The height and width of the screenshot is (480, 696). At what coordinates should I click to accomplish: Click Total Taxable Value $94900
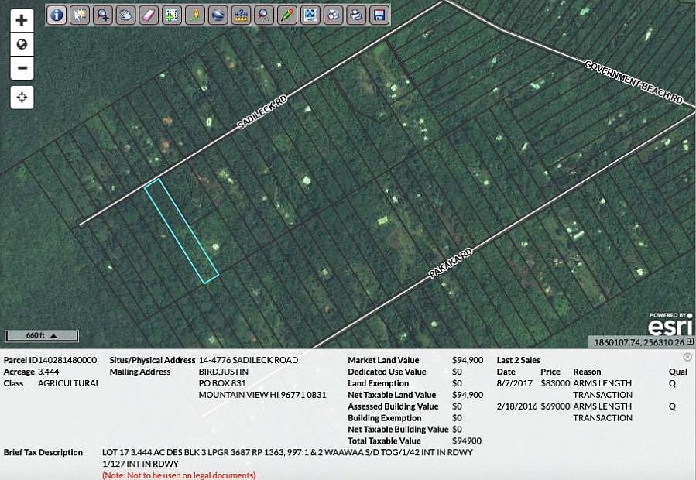click(x=467, y=441)
